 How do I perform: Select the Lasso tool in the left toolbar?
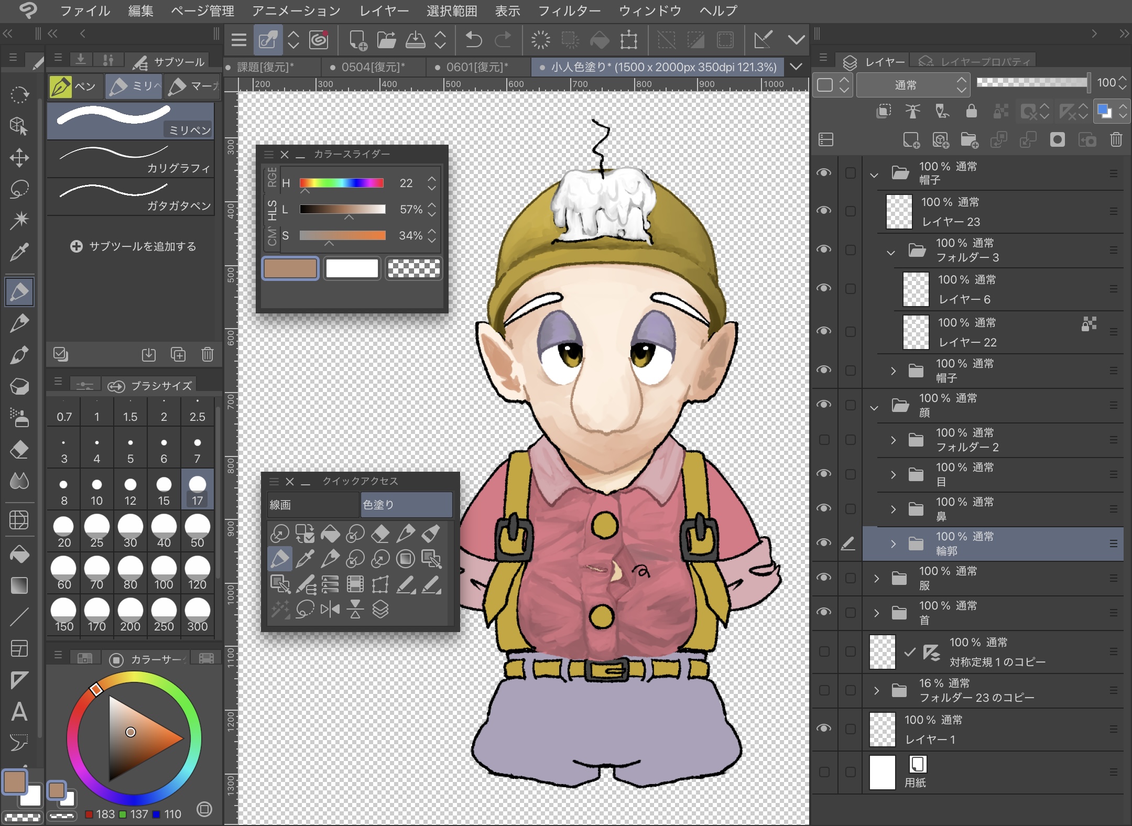(19, 189)
